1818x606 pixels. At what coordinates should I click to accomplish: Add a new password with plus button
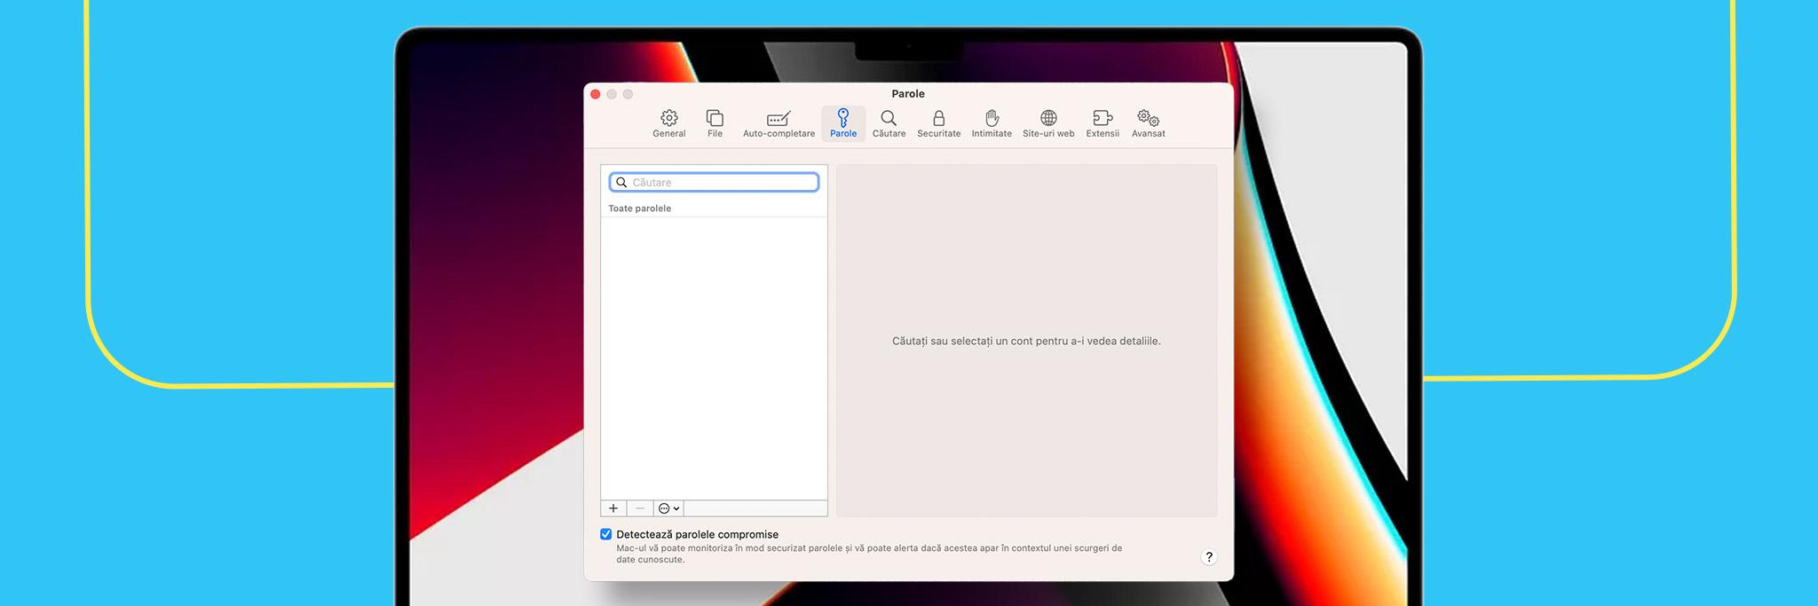[x=613, y=508]
